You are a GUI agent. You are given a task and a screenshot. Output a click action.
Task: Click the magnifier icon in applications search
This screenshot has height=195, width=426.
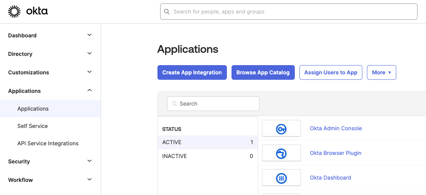point(175,104)
